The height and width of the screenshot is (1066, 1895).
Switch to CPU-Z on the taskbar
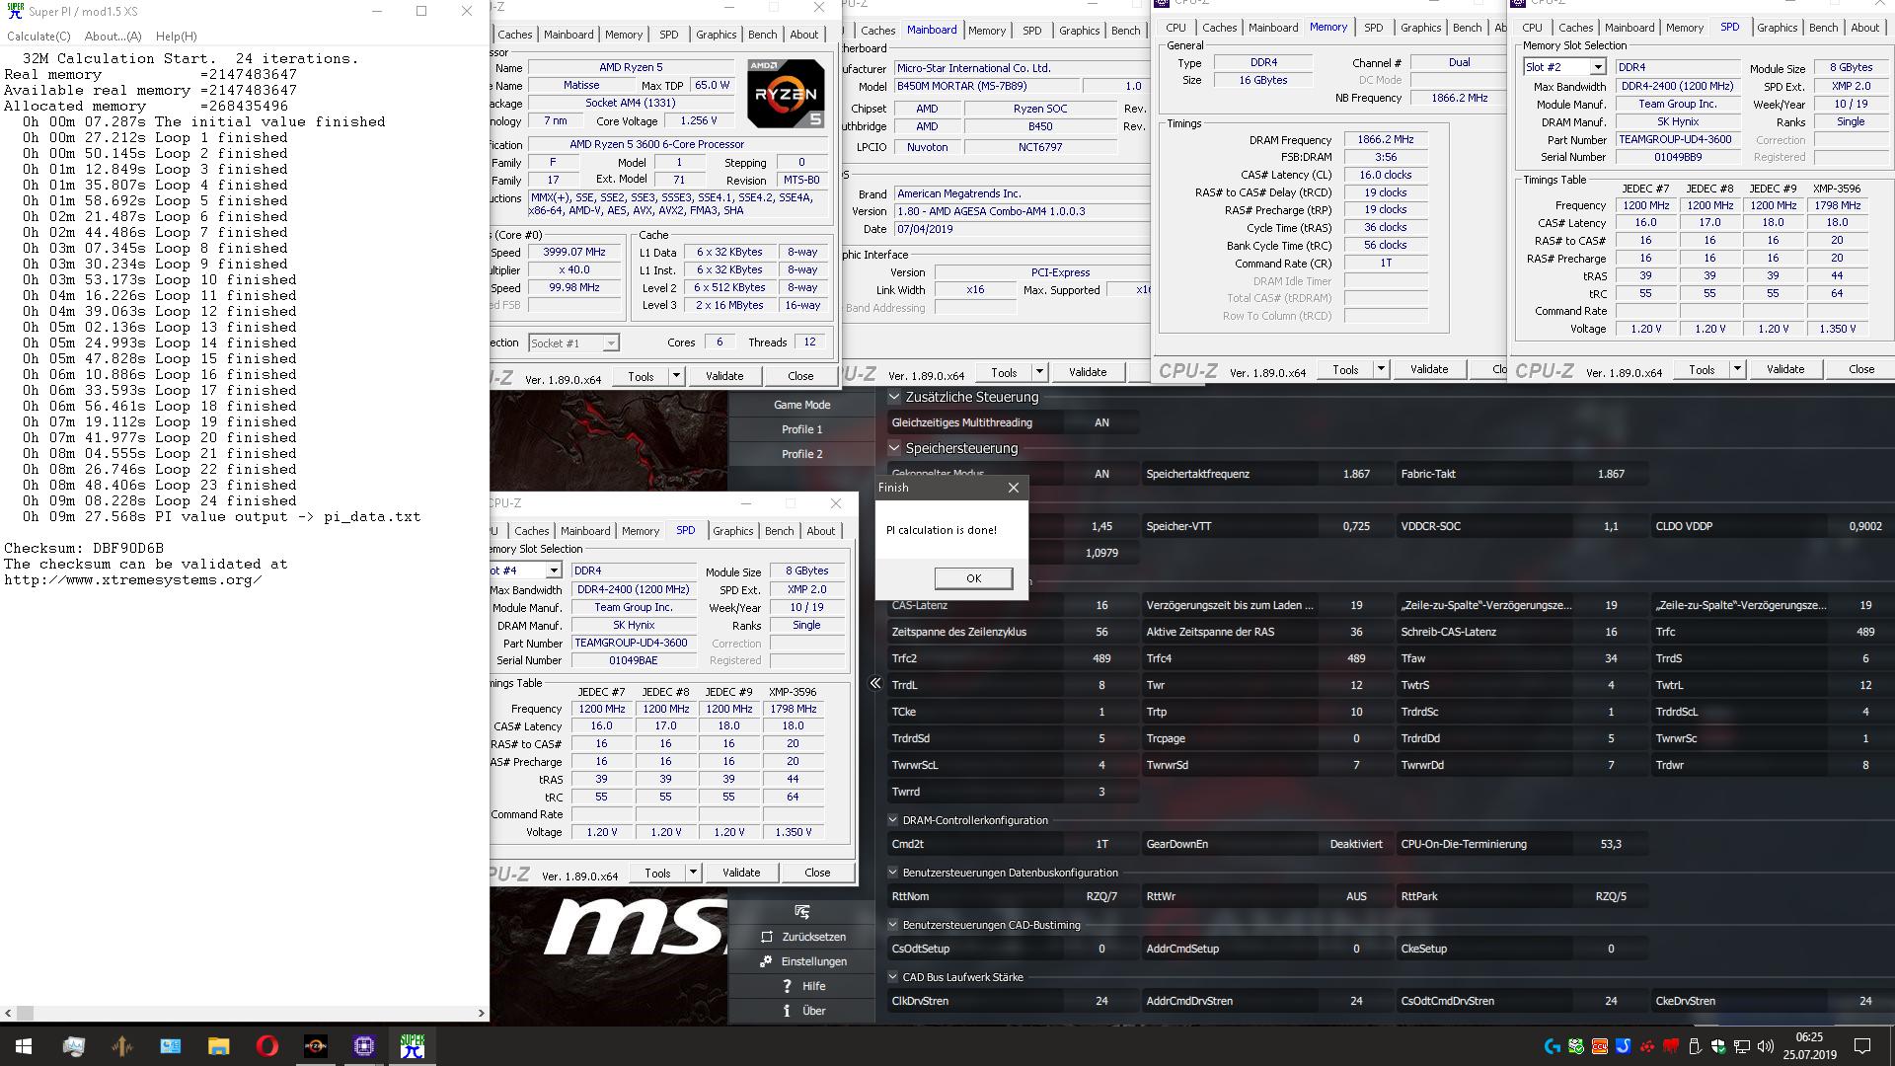point(363,1046)
